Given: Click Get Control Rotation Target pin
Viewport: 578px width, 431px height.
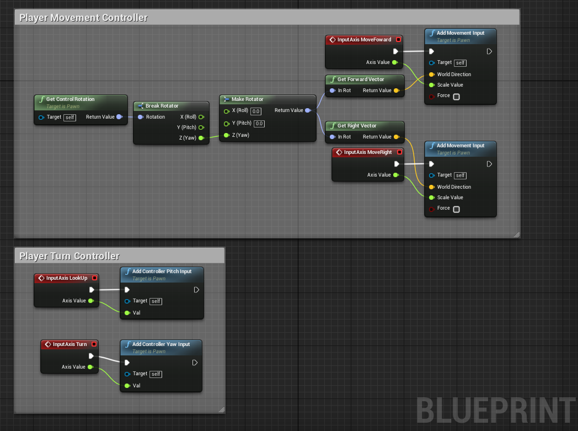Looking at the screenshot, I should coord(41,117).
